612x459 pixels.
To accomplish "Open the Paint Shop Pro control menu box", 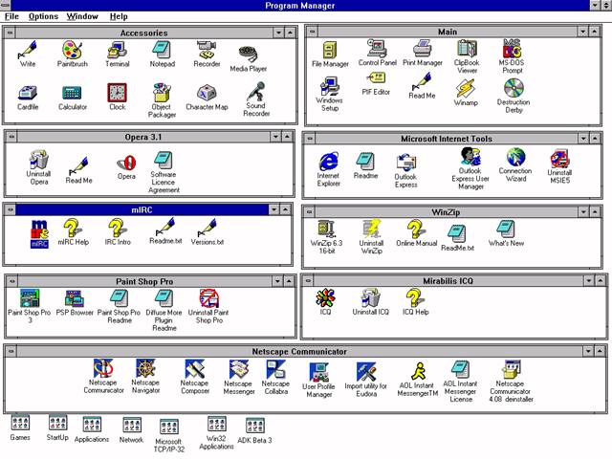I will (x=12, y=281).
